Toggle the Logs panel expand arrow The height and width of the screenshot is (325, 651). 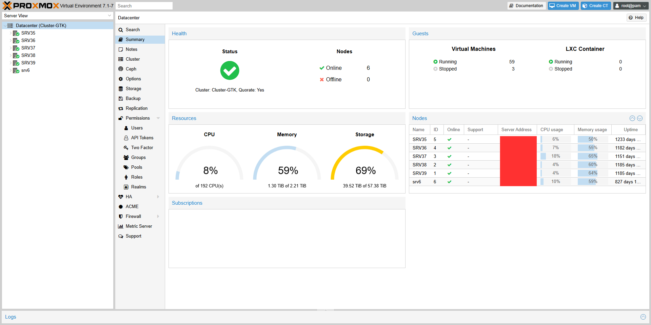643,317
